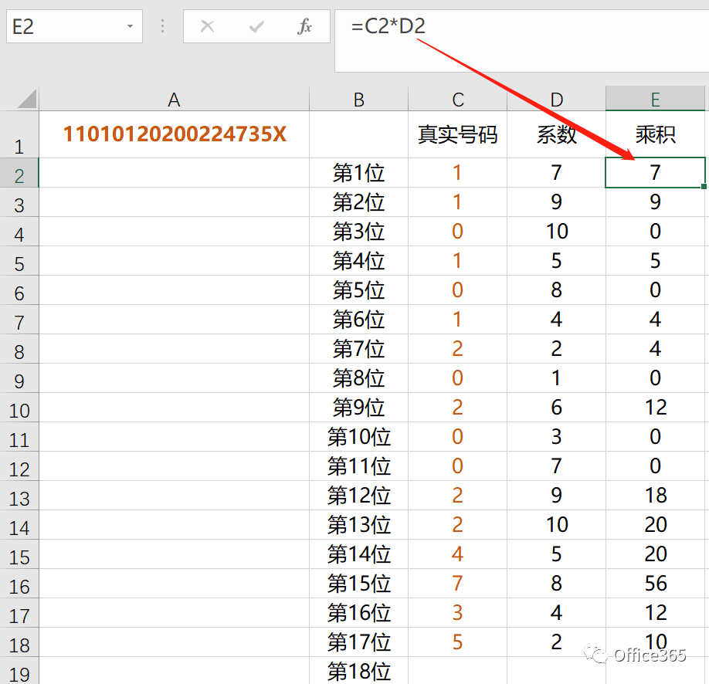The image size is (709, 684).
Task: Click digit cell 5 in row 18
Action: 457,642
